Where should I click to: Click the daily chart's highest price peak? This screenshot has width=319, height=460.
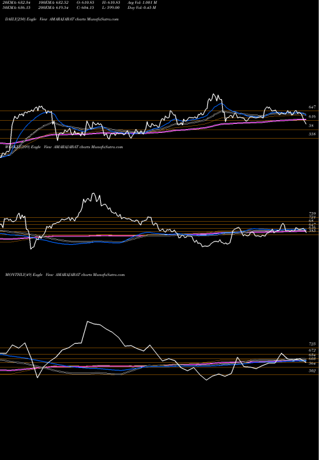214,94
